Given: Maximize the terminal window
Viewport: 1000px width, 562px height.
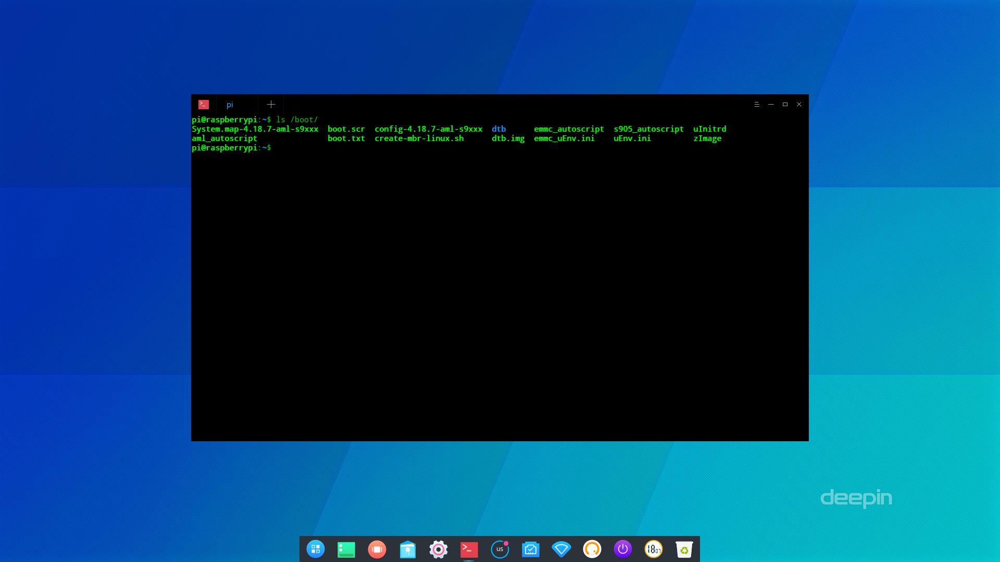Looking at the screenshot, I should pos(785,104).
